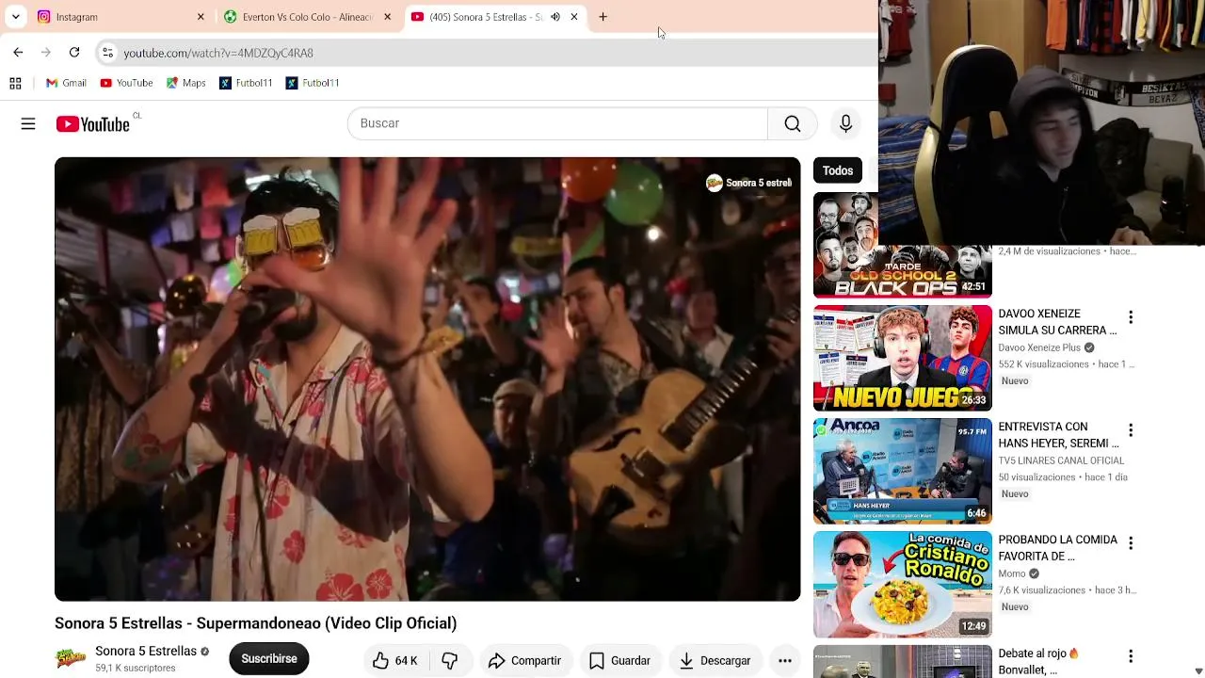
Task: Expand the tab search dropdown arrow
Action: click(x=16, y=17)
